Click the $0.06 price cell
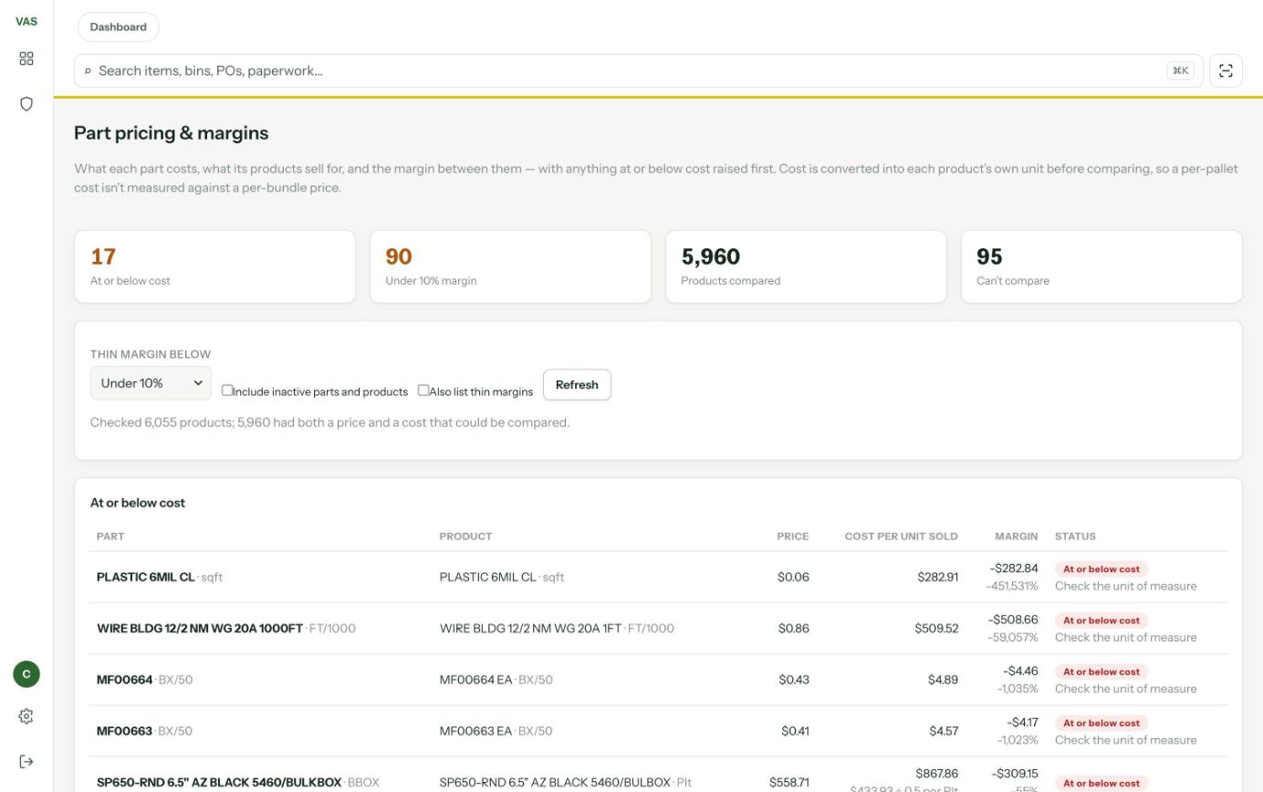1263x792 pixels. (793, 578)
